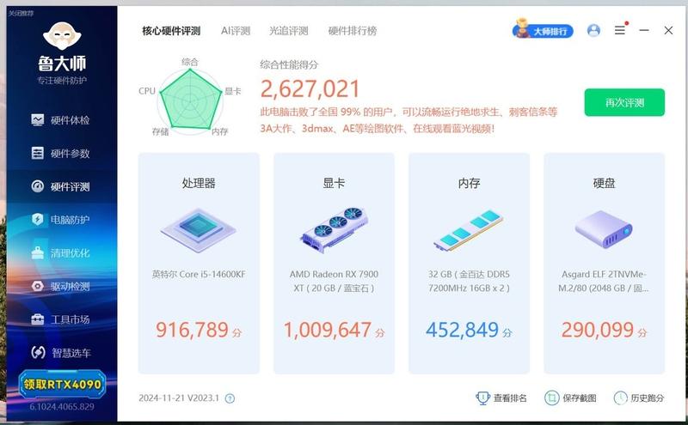Click the 工具市场 toolbox icon
Viewport: 688px width, 425px height.
pos(38,319)
